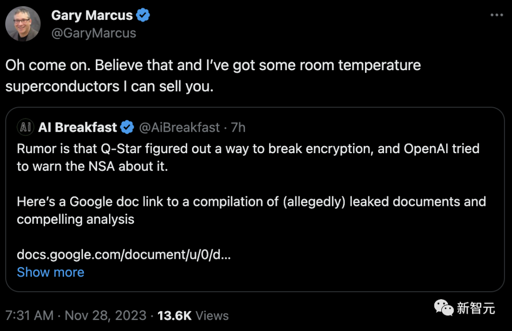Open the three-dot more options menu

496,16
